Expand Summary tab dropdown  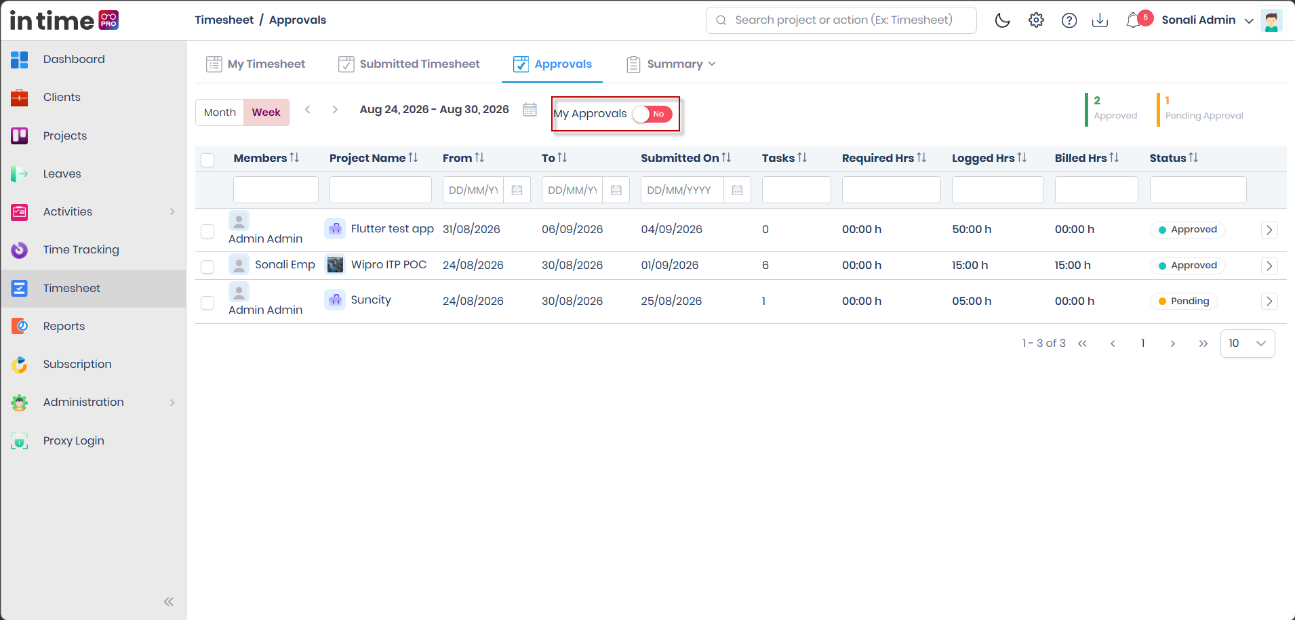(671, 64)
